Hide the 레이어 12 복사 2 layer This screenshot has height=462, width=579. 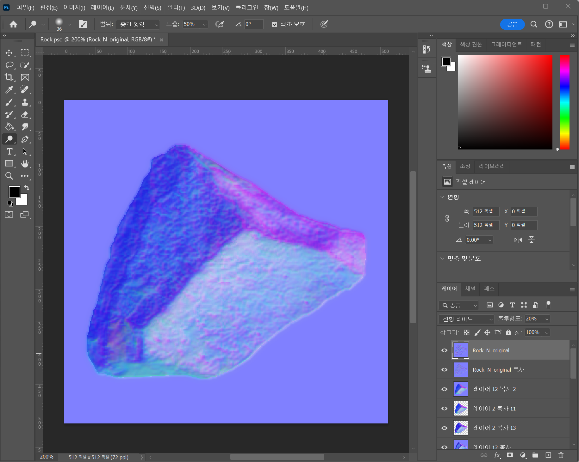pyautogui.click(x=444, y=389)
